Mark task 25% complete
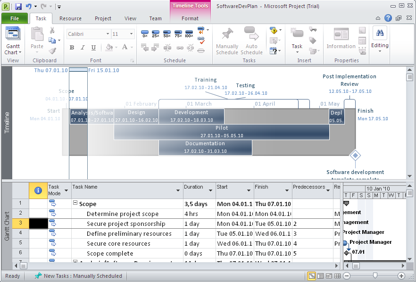The height and width of the screenshot is (282, 416). [156, 33]
